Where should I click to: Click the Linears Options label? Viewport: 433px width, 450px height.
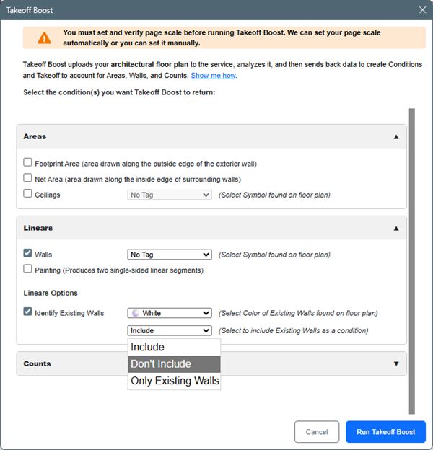point(51,293)
